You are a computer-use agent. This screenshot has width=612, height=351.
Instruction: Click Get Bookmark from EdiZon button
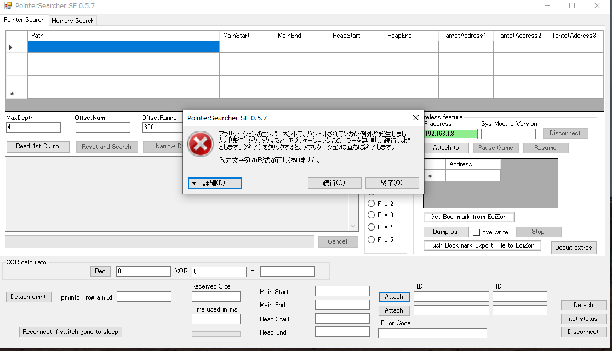(x=469, y=217)
